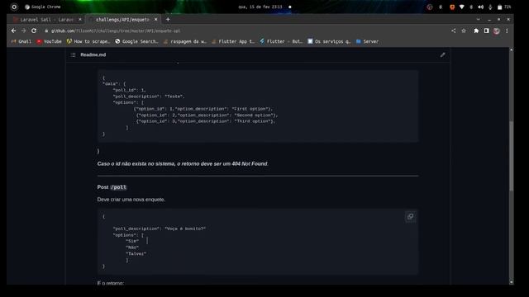
Task: Click the page vertical scrollbar thumb
Action: [x=511, y=156]
